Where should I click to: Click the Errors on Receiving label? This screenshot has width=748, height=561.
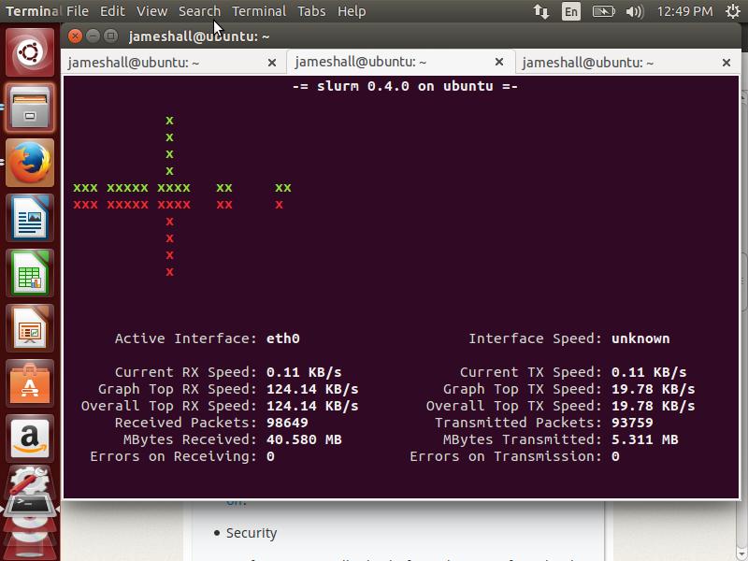tap(174, 456)
